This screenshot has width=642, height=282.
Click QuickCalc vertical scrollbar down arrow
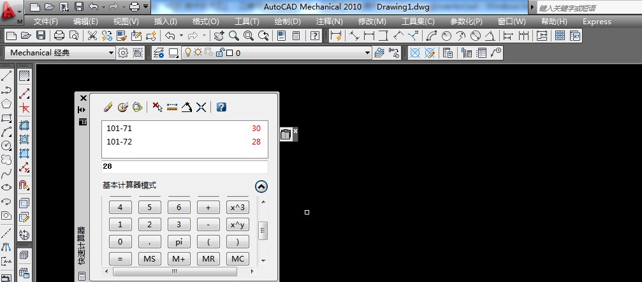263,260
